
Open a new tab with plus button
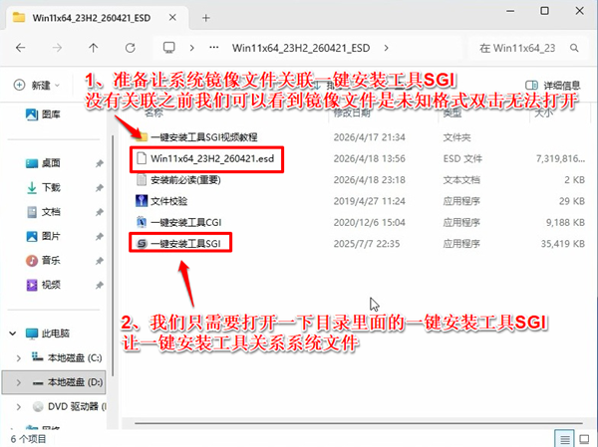click(206, 18)
